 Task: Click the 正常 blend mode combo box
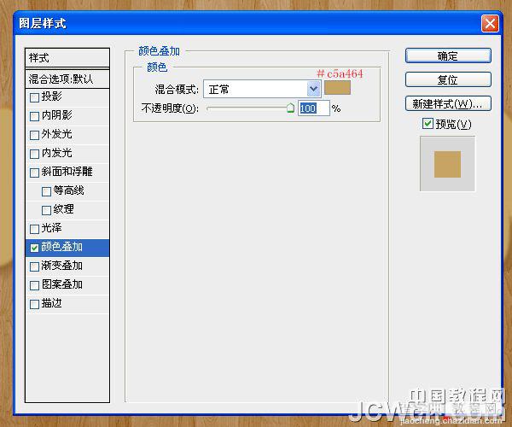pos(262,89)
